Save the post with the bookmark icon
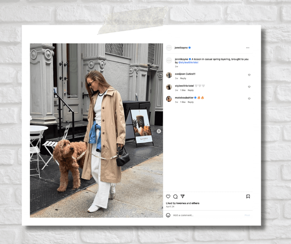 click(x=248, y=196)
